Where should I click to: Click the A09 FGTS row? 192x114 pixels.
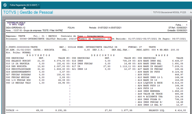[x=161, y=74]
